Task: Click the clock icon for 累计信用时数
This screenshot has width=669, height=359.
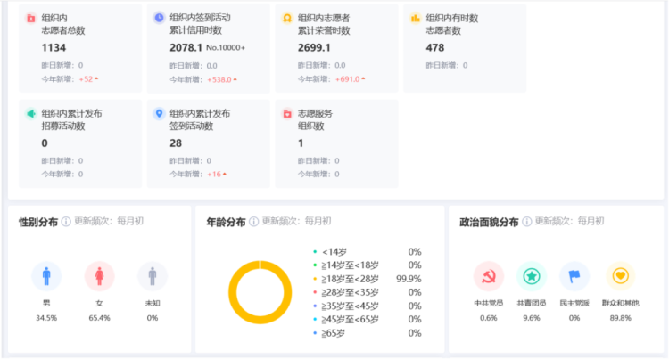Action: (x=159, y=18)
